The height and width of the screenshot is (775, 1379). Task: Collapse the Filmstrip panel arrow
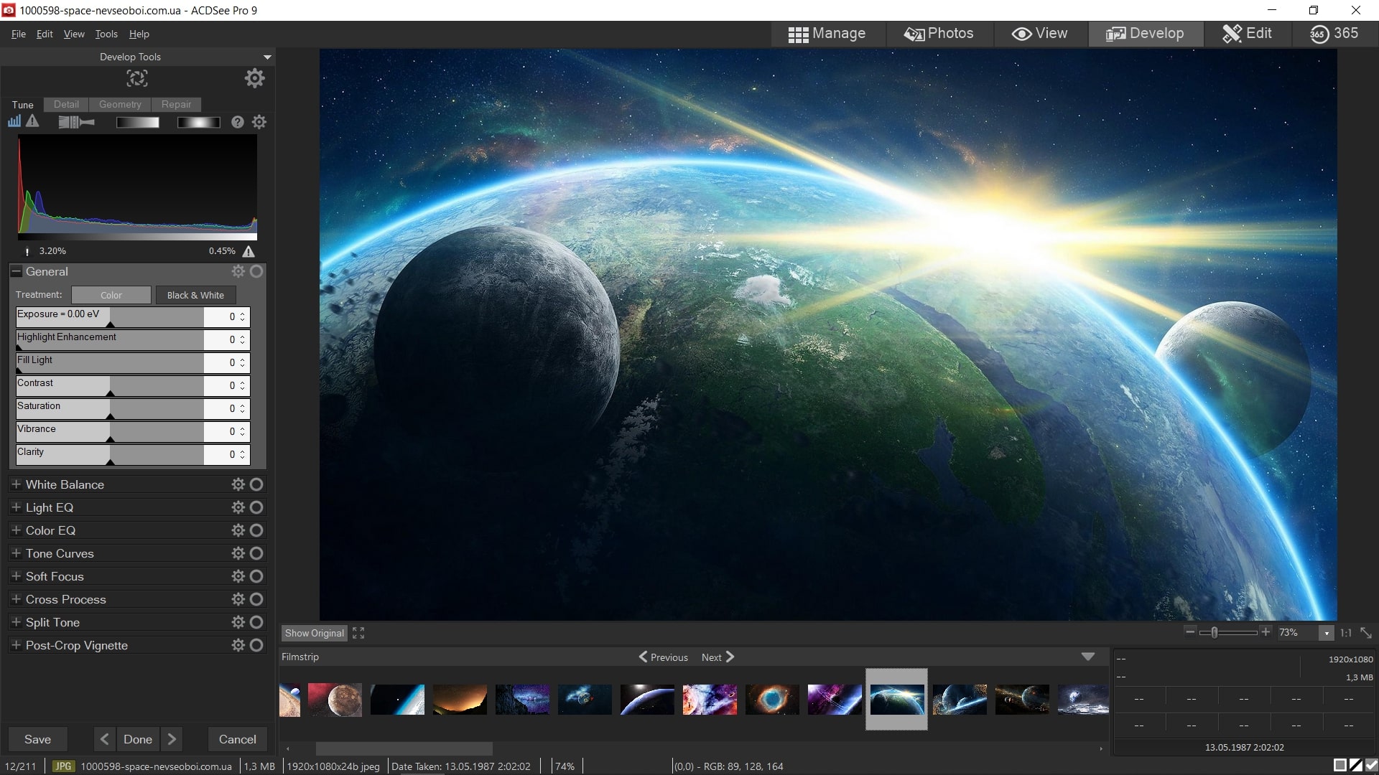point(1088,657)
